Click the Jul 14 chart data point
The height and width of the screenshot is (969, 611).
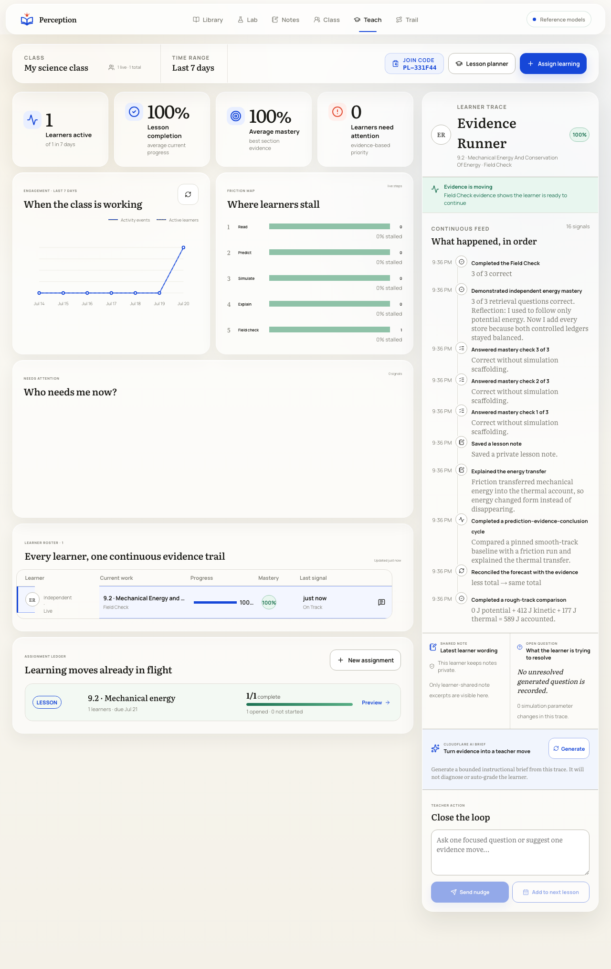coord(39,293)
